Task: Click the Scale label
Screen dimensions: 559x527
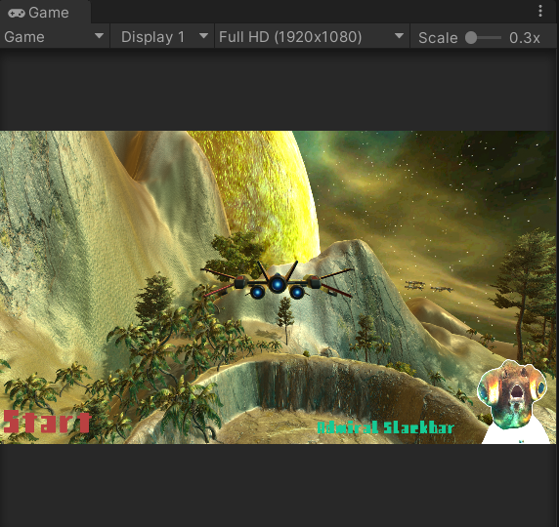Action: click(x=438, y=37)
